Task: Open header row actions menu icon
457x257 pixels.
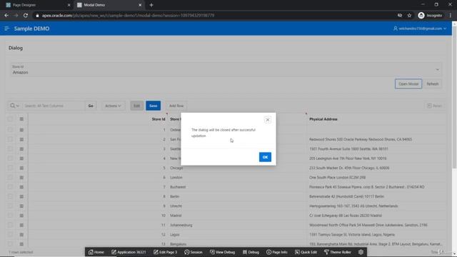Action: point(21,119)
